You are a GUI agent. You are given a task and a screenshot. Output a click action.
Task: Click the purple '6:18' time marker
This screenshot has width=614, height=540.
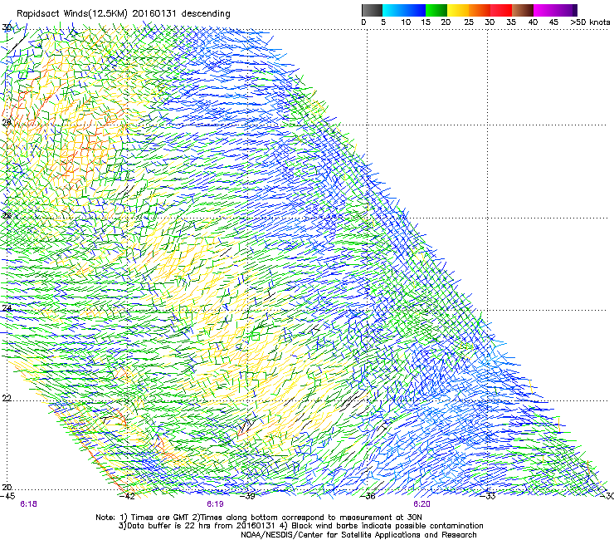tap(28, 504)
